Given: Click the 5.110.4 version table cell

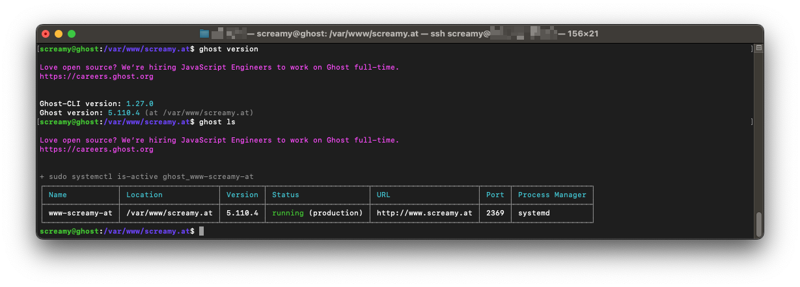Looking at the screenshot, I should click(x=242, y=213).
